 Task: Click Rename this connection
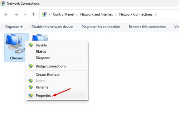point(147,27)
